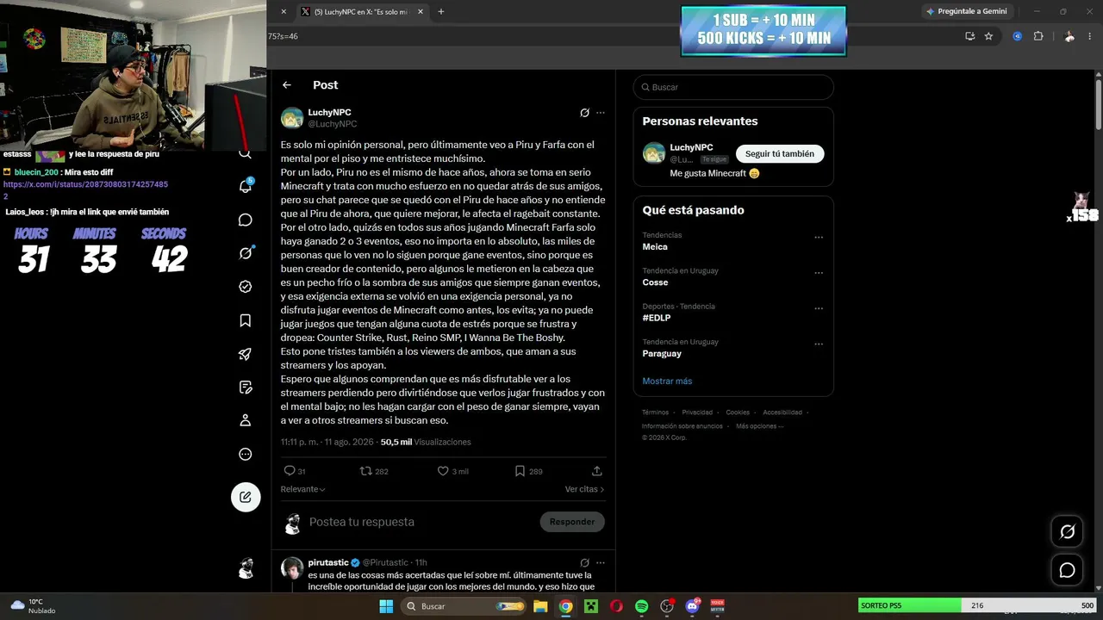
Task: Open Chrome extensions puzzle icon
Action: 1038,36
